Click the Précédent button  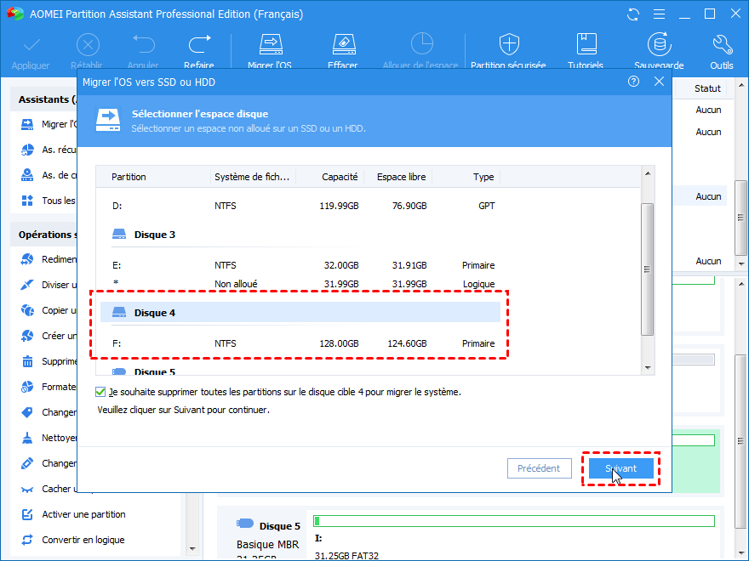pyautogui.click(x=540, y=468)
